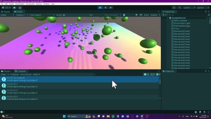
Task: Open the Console Editor dropdown
Action: 36,74
